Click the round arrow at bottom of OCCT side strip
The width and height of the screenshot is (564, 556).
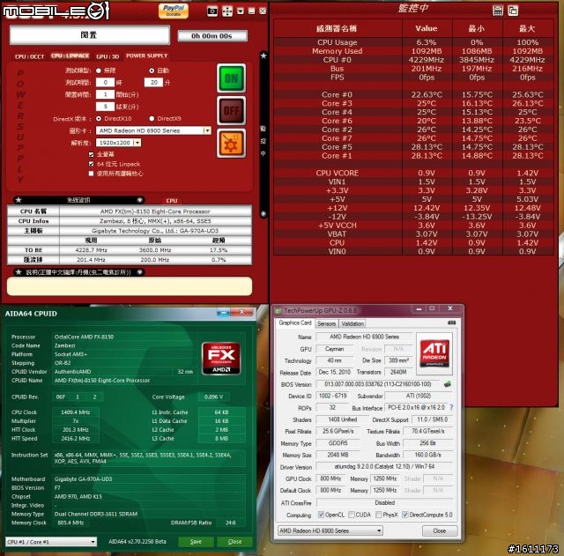tap(263, 213)
